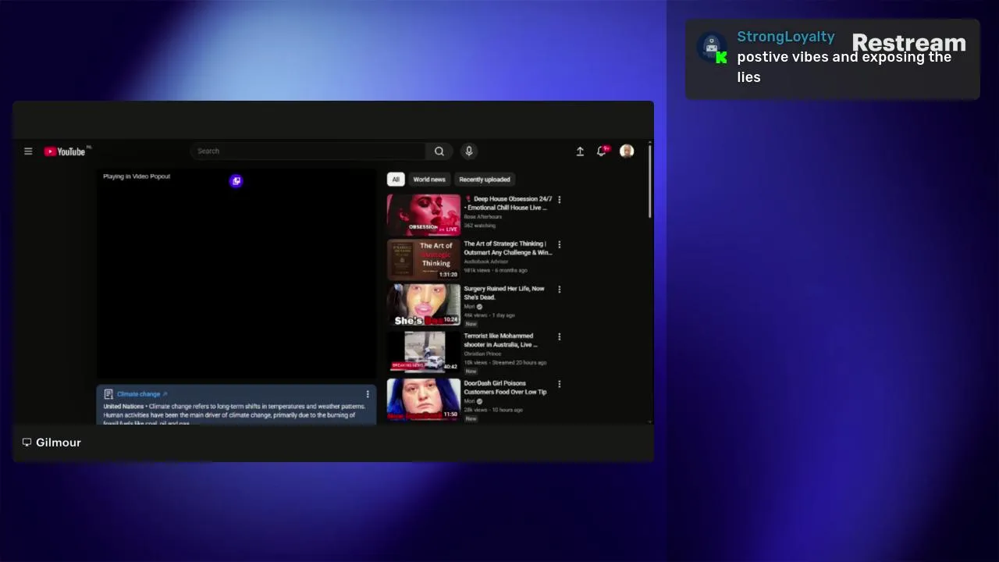Open the notifications bell
This screenshot has height=562, width=999.
tap(602, 151)
